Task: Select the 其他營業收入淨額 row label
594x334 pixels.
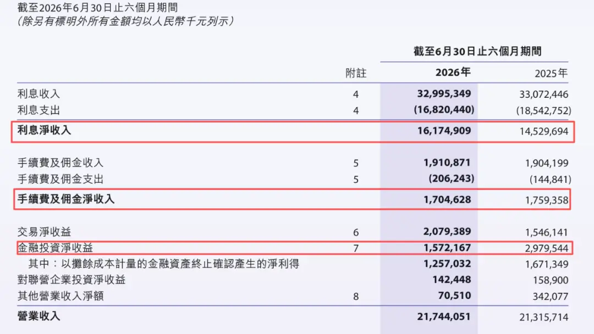Action: (x=61, y=296)
